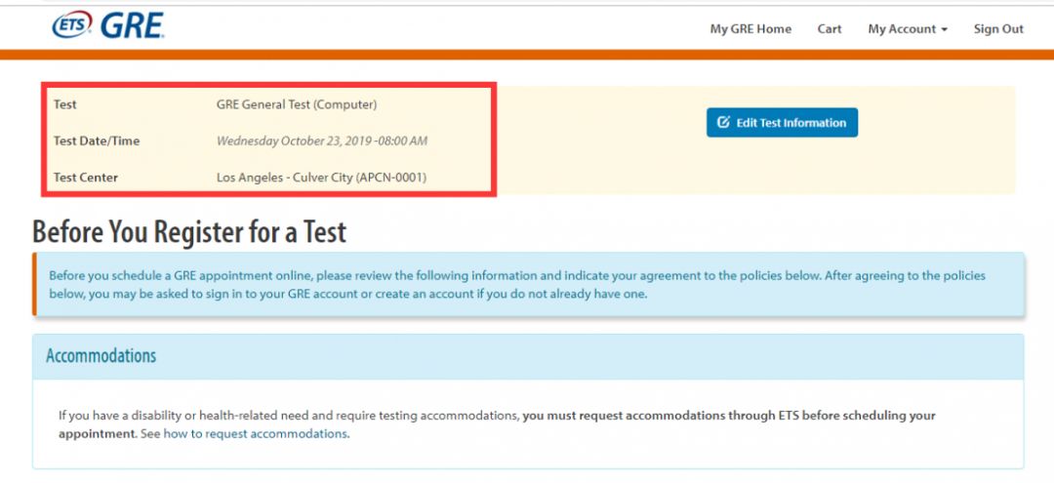Click the Test label in summary box

(64, 104)
